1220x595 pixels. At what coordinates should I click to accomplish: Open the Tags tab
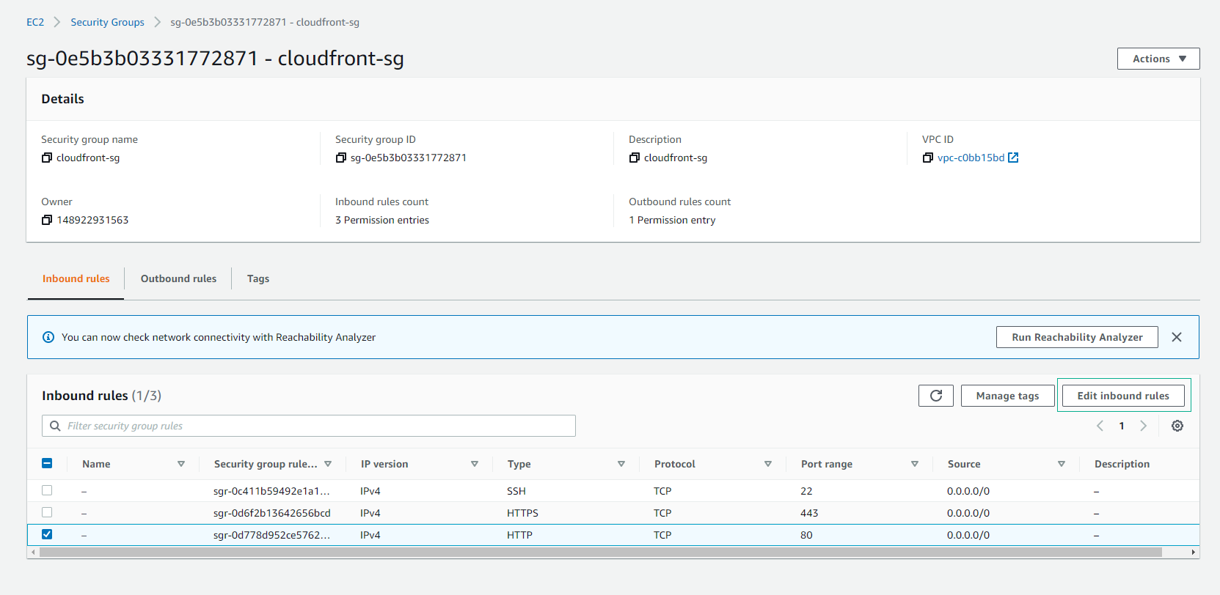tap(257, 278)
